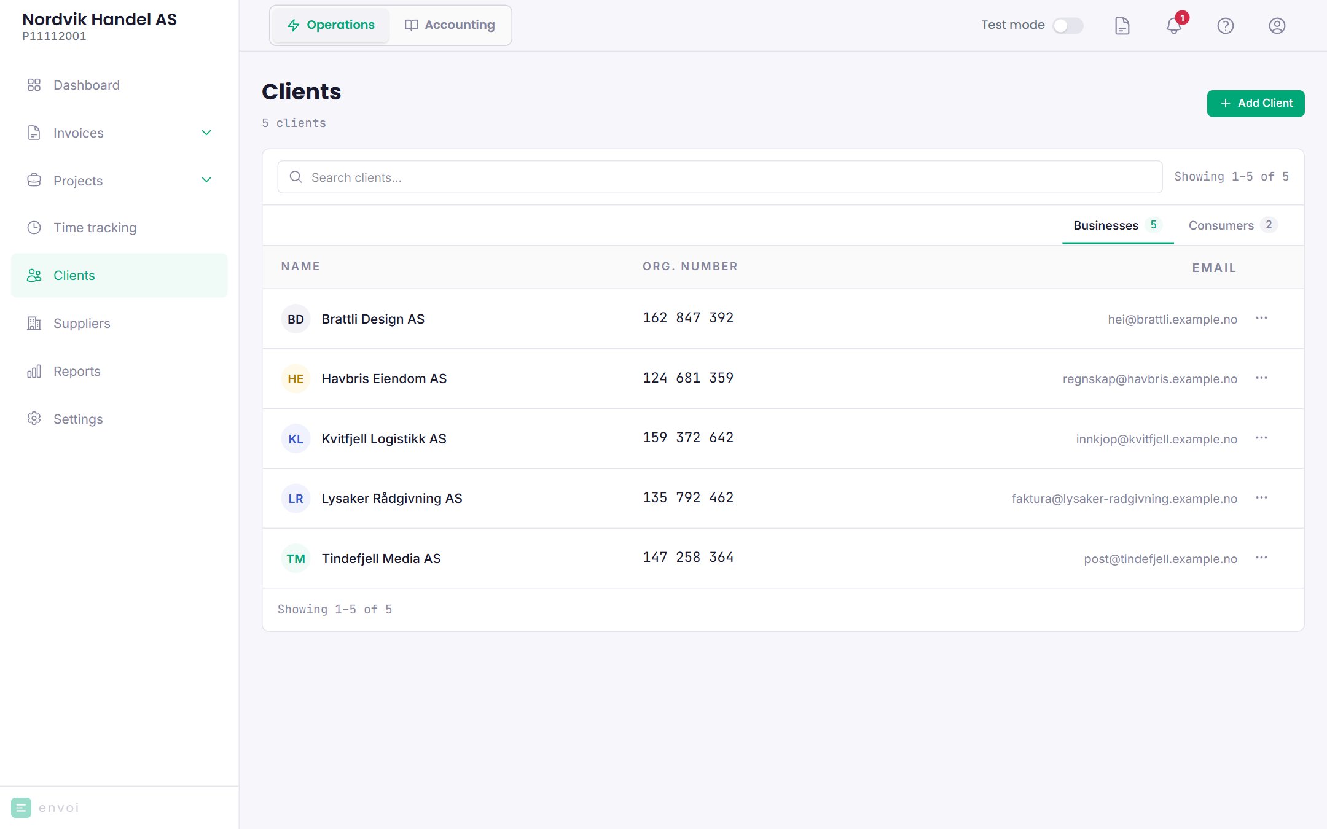Click the search magnifier icon
This screenshot has height=829, width=1327.
click(296, 177)
